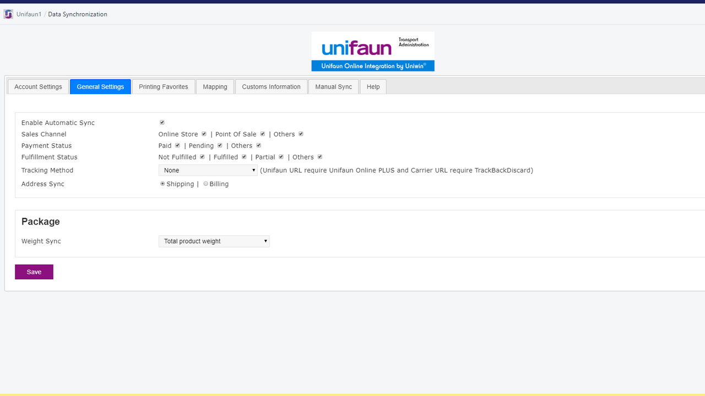Screen dimensions: 705x396
Task: Click the Sales Channel label
Action: pos(44,134)
